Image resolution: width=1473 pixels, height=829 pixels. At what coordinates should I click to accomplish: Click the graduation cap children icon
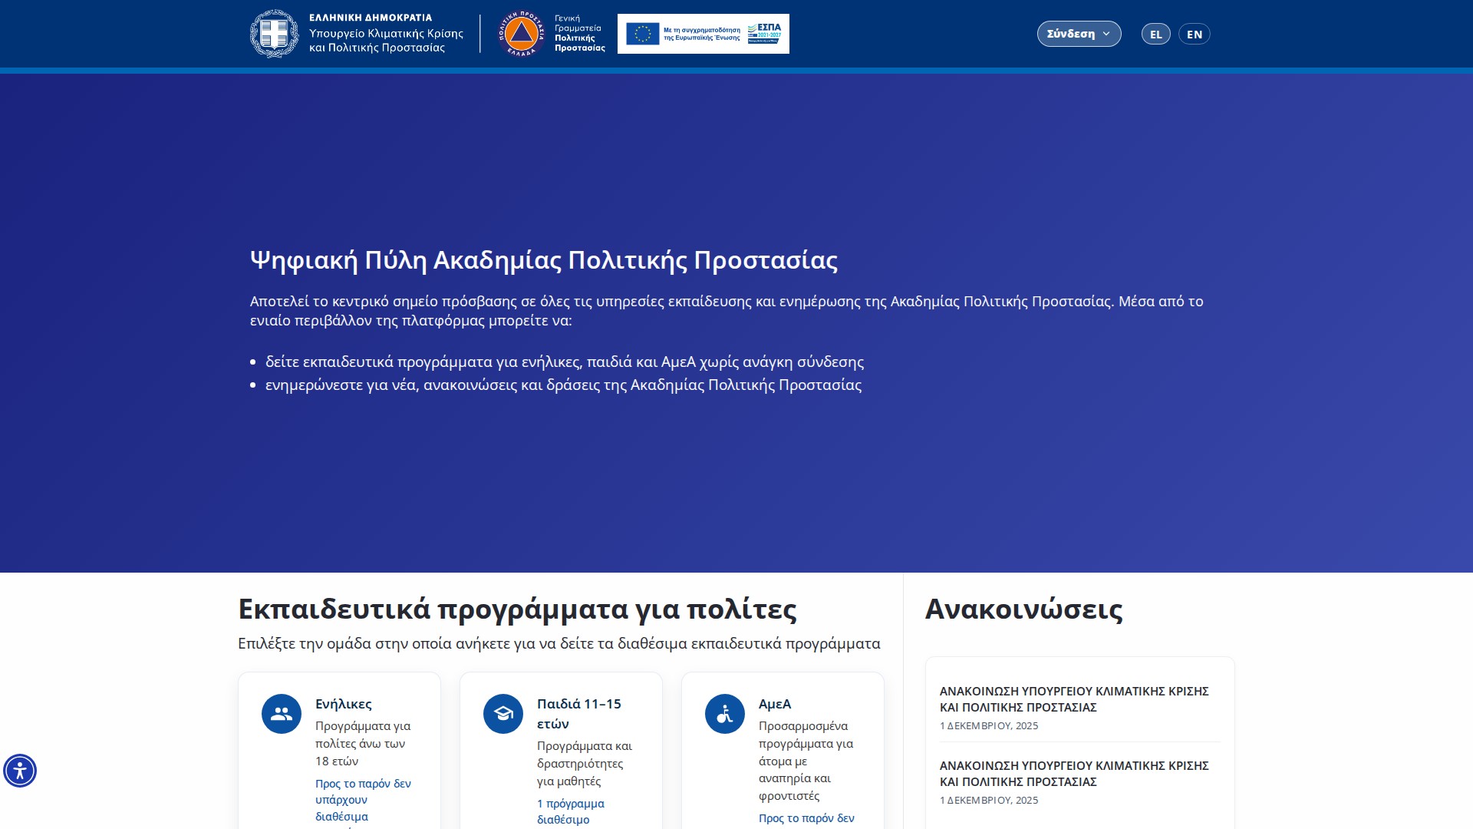click(x=503, y=714)
